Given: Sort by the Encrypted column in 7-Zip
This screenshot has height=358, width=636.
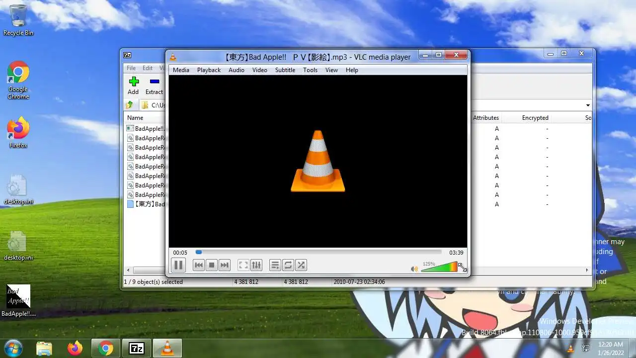Looking at the screenshot, I should point(535,118).
